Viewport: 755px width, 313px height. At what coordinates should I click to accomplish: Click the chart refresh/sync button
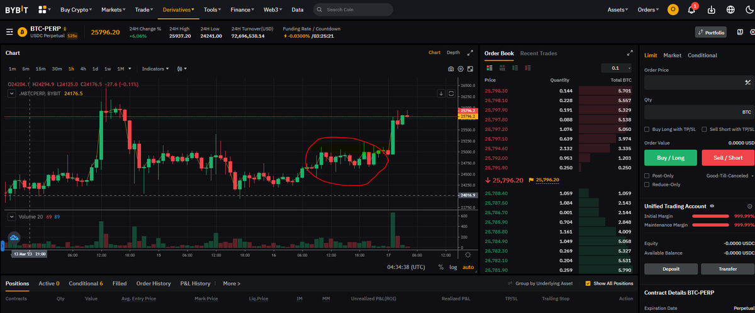pyautogui.click(x=451, y=94)
